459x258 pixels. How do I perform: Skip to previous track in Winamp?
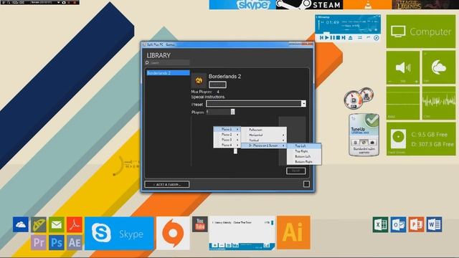coord(322,38)
